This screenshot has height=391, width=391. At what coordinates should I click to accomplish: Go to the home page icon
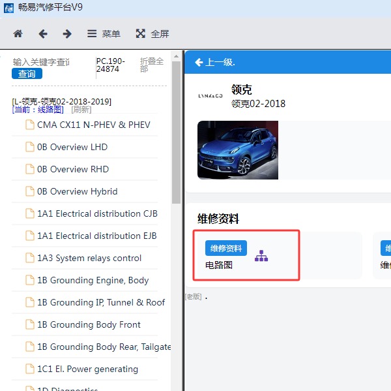pyautogui.click(x=18, y=33)
